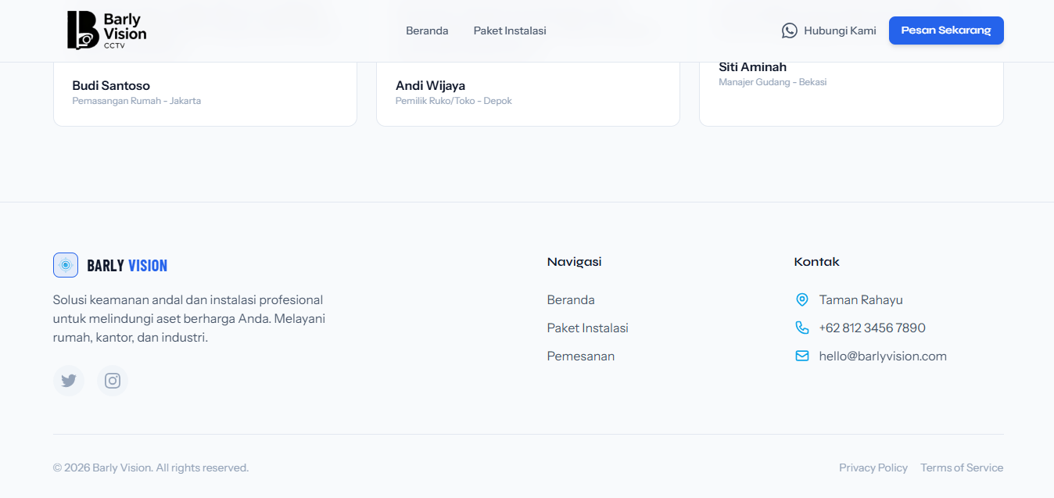Click the WhatsApp icon beside Hubungi Kami

click(x=790, y=30)
